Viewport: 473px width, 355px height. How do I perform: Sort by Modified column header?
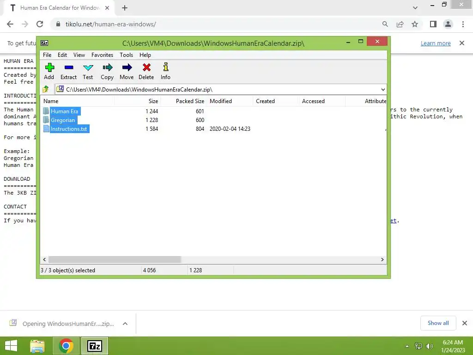[x=230, y=101]
